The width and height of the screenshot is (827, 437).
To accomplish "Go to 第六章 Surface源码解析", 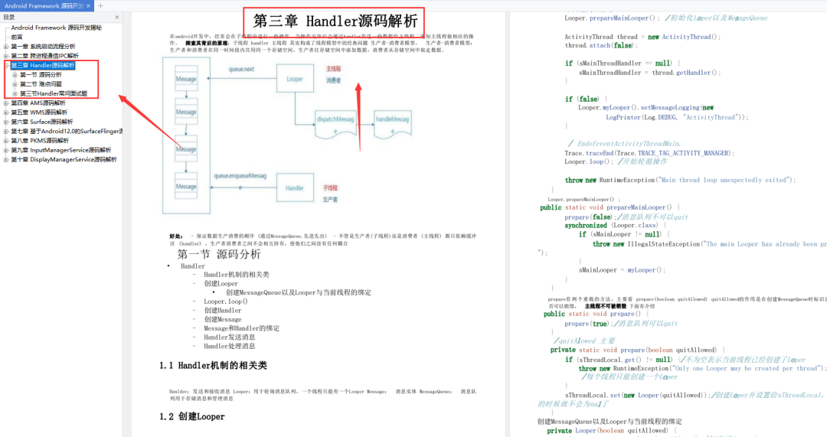I will [x=42, y=122].
